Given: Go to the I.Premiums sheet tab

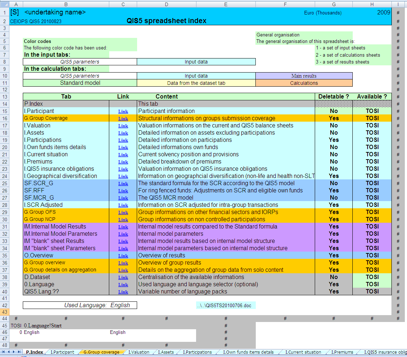Looking at the screenshot, I should (x=342, y=352).
